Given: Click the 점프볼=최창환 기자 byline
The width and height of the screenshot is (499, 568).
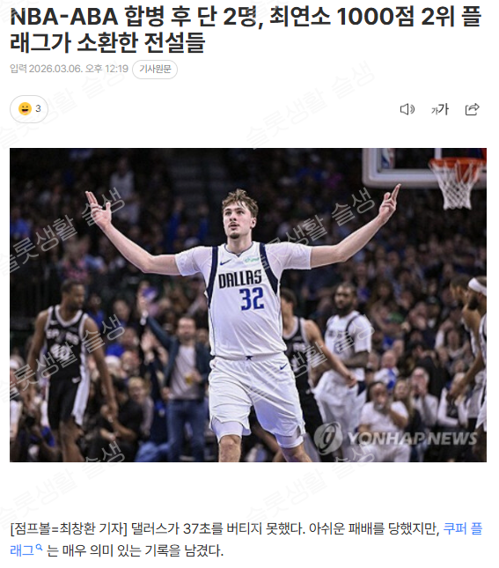Looking at the screenshot, I should coord(69,528).
